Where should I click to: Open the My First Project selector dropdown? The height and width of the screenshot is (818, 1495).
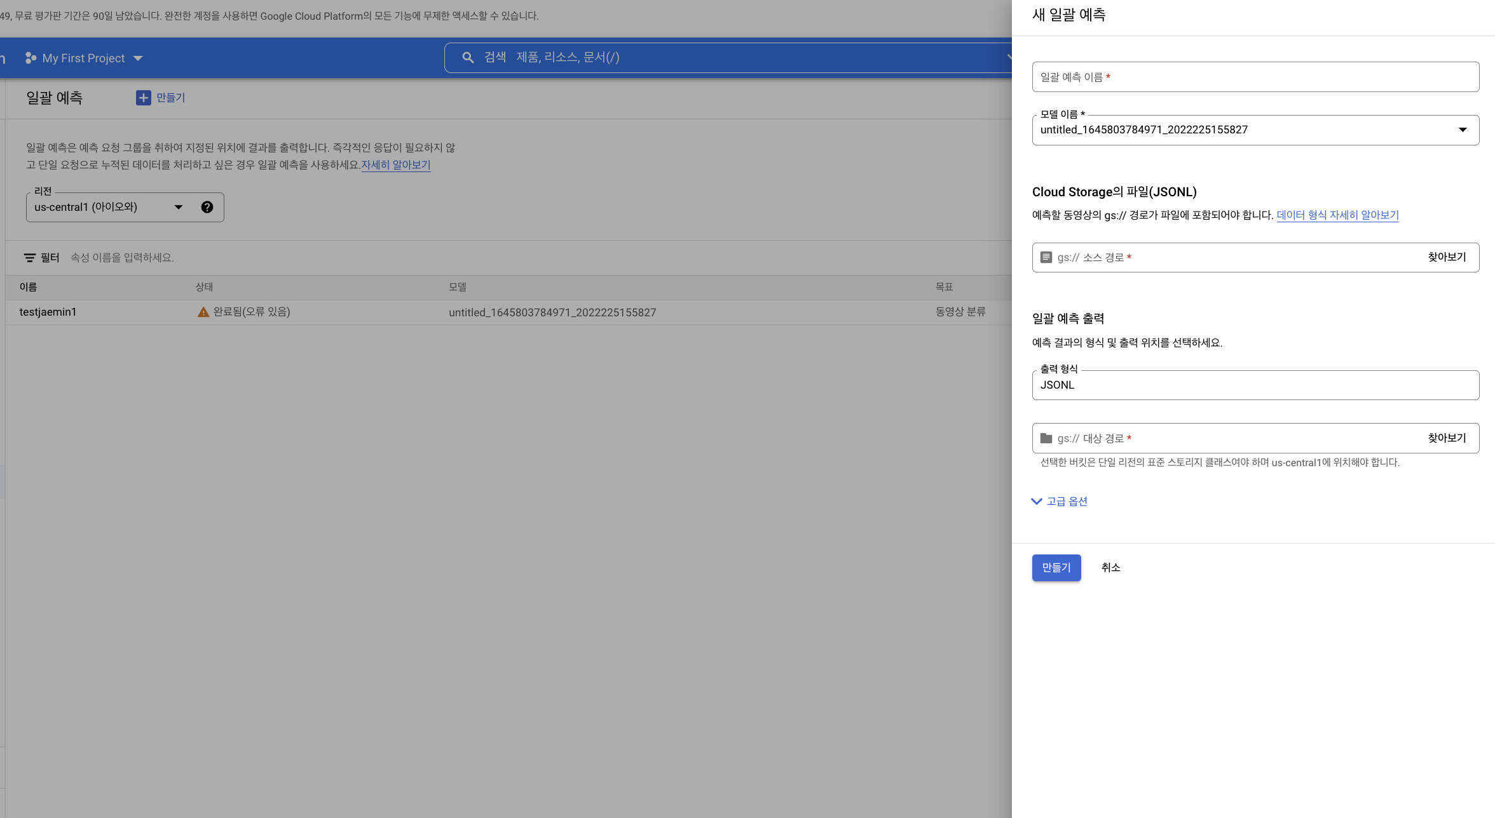click(x=138, y=58)
